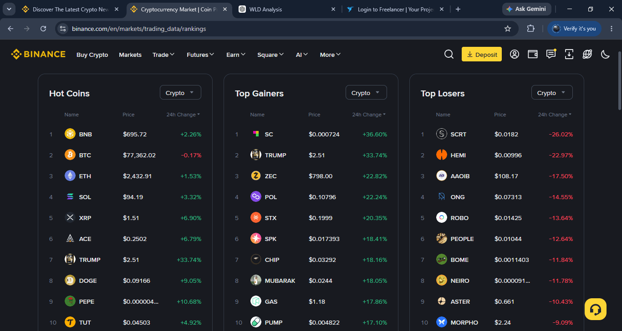
Task: Bookmark this page with the star icon
Action: pyautogui.click(x=508, y=29)
